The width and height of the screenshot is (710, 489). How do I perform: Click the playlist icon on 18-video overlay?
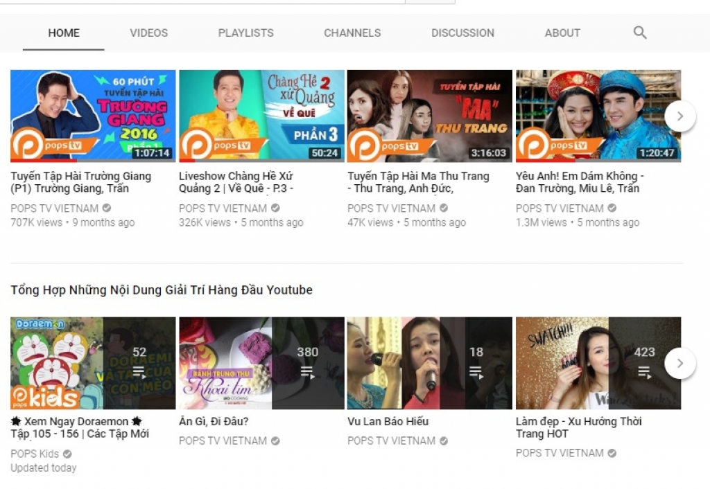coord(476,373)
